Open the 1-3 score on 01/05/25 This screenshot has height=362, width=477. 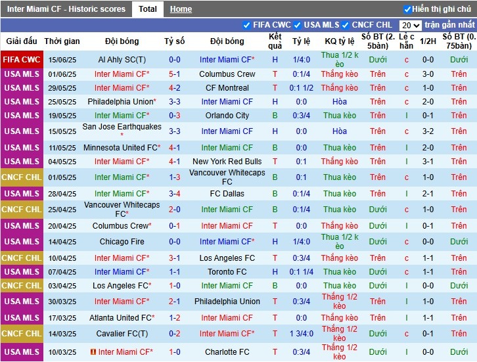(175, 177)
